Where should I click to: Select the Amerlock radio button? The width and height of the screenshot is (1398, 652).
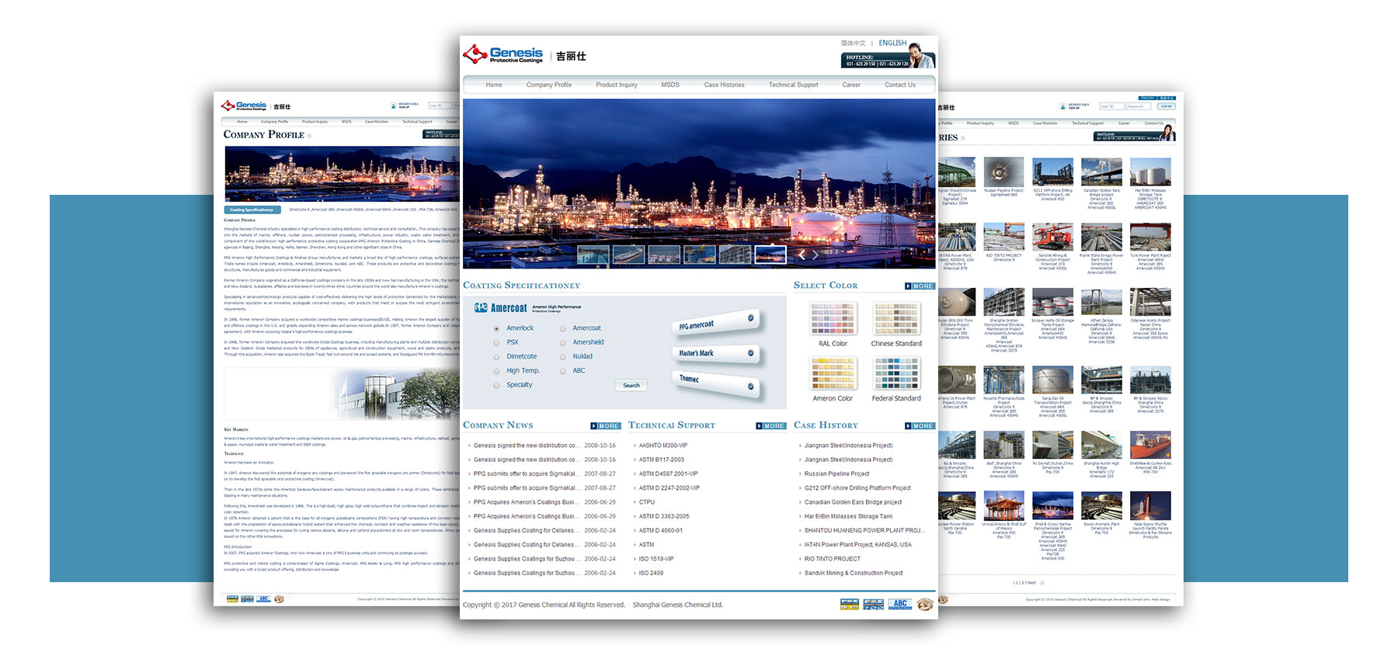pyautogui.click(x=496, y=328)
